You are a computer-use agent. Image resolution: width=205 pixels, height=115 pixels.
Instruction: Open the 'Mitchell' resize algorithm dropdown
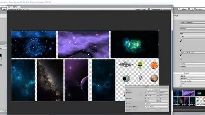click(192, 79)
